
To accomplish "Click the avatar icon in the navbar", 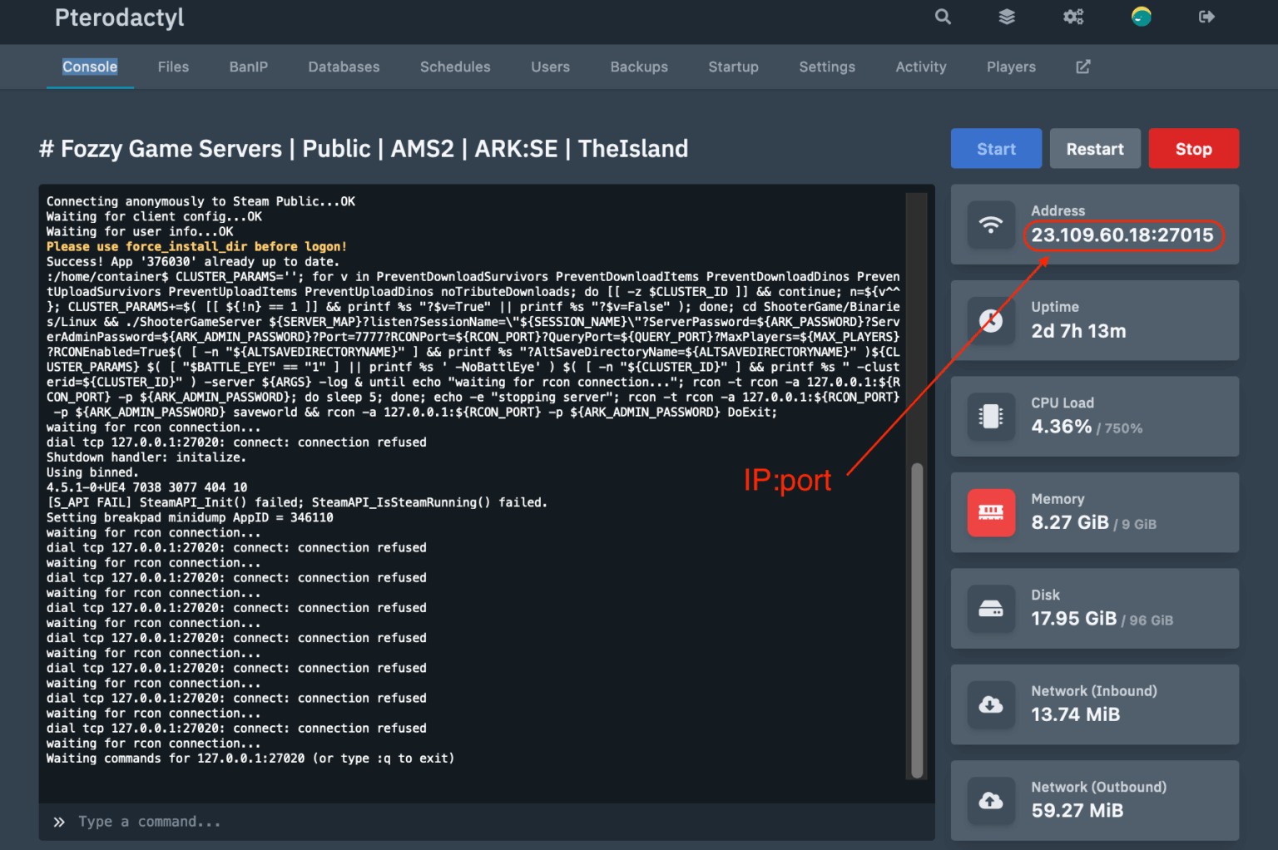I will 1141,15.
